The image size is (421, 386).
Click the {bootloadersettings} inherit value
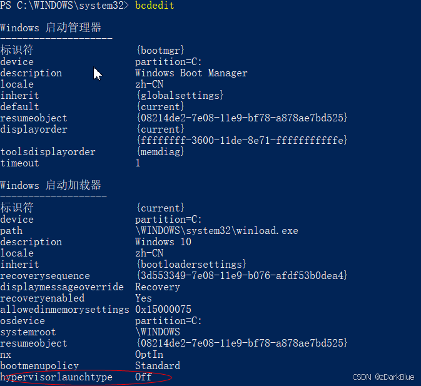(191, 265)
